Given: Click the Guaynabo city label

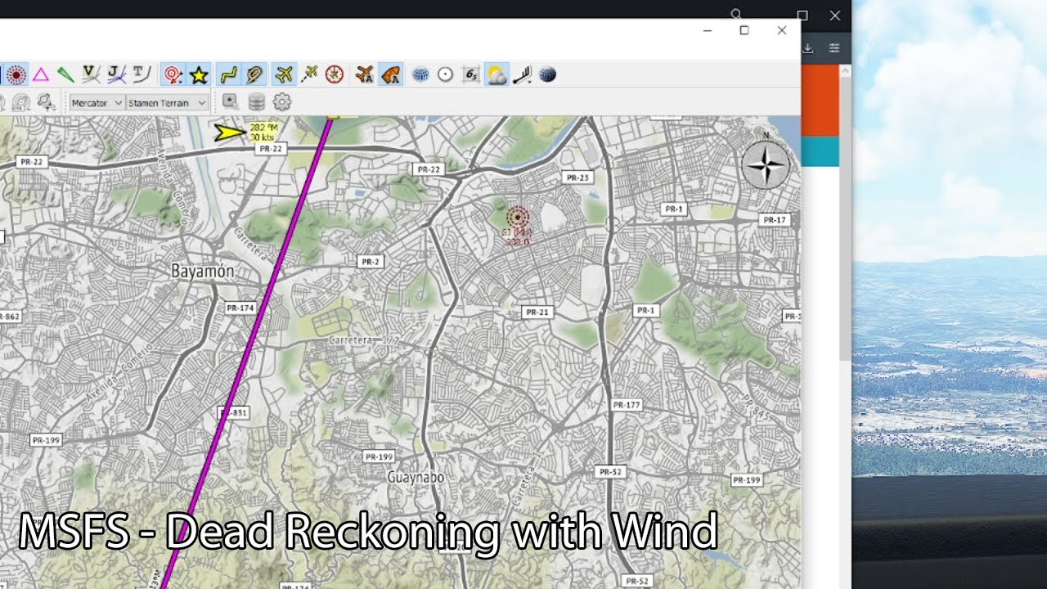Looking at the screenshot, I should (x=416, y=477).
